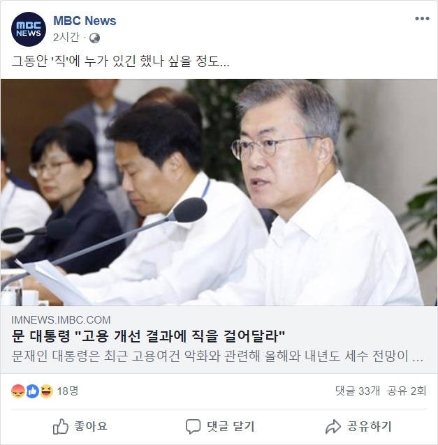Image resolution: width=438 pixels, height=445 pixels.
Task: Click the globe public-visibility icon
Action: pos(94,38)
